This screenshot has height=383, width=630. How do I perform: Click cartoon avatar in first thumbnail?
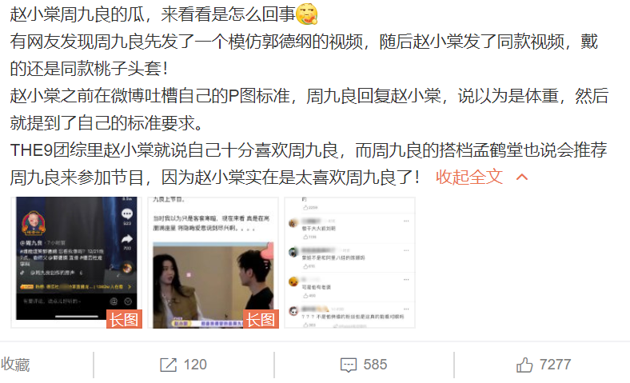point(34,223)
